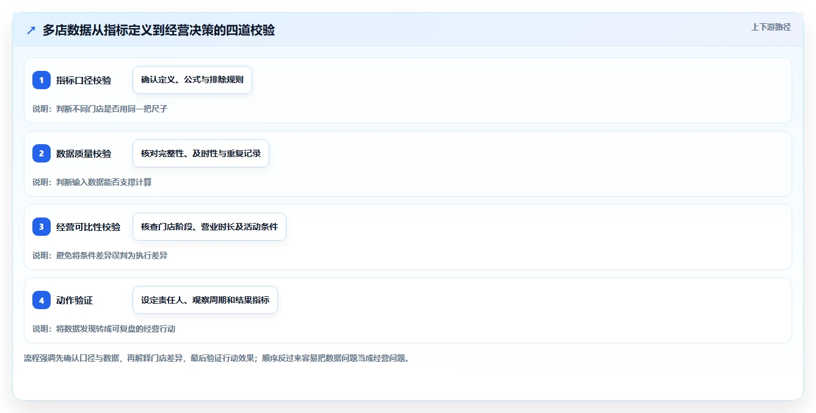The height and width of the screenshot is (413, 816).
Task: Select the 经营可比性校验 step title
Action: [89, 227]
